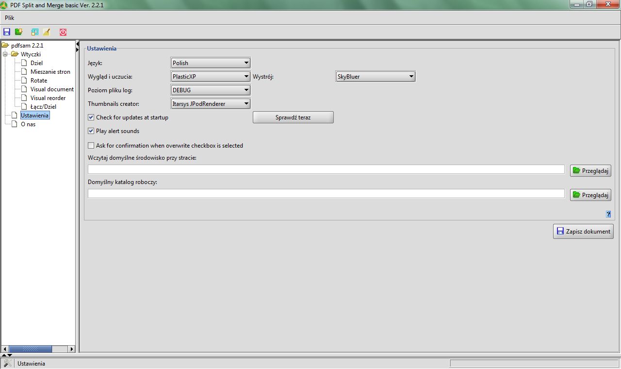621x369 pixels.
Task: Focus the Domyślny katalog roboczy input field
Action: pos(326,194)
